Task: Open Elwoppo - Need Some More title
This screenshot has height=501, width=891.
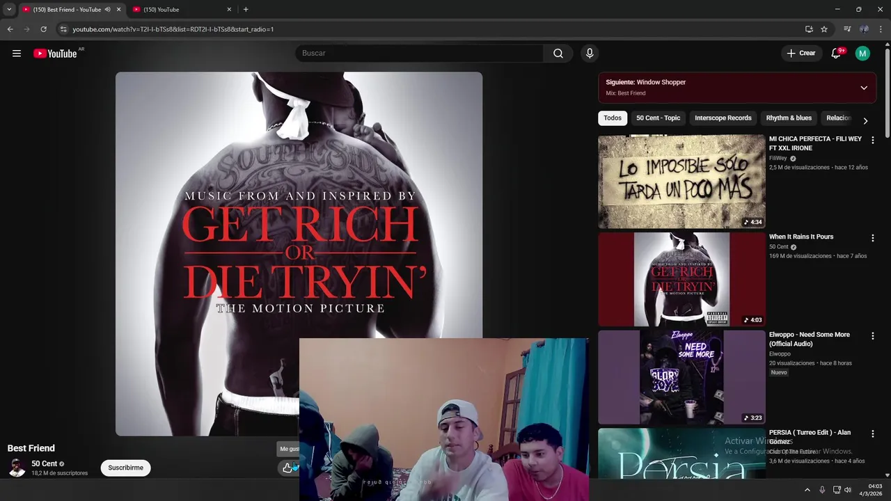Action: click(x=810, y=339)
